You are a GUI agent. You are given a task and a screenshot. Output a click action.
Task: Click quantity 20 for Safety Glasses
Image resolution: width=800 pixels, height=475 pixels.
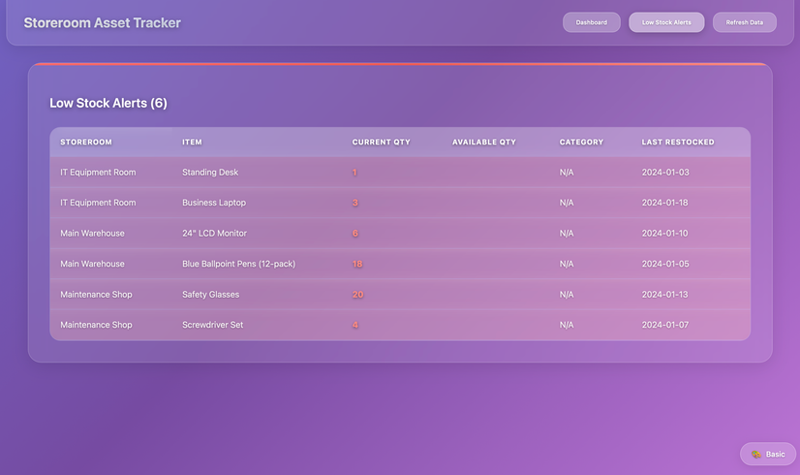pos(357,295)
